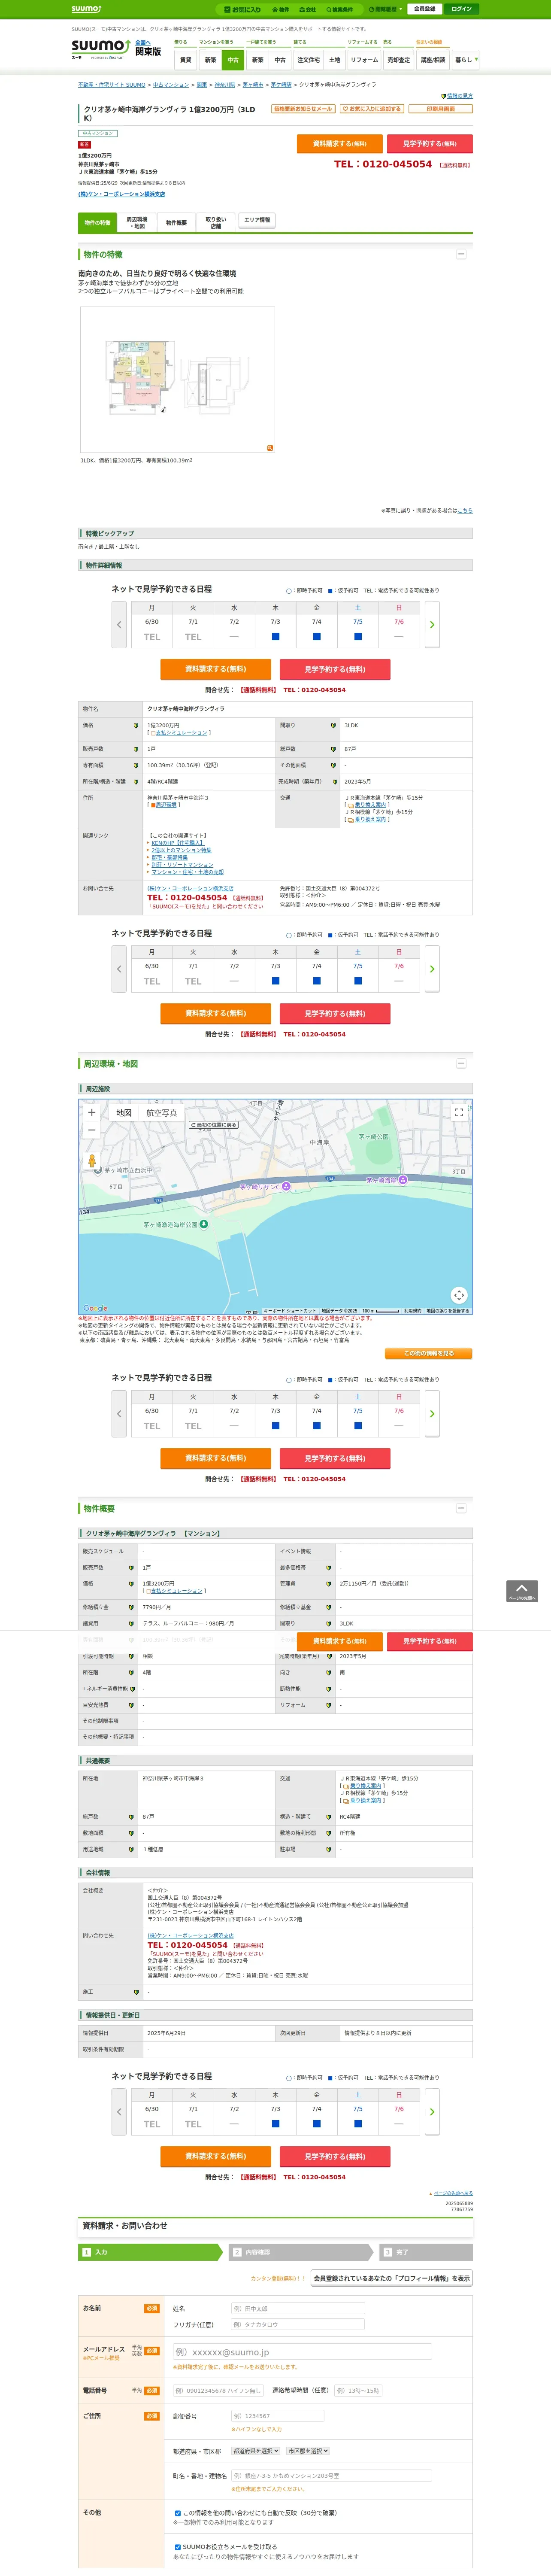Switch to the エリア情報 tab
The width and height of the screenshot is (551, 2576).
tap(257, 220)
